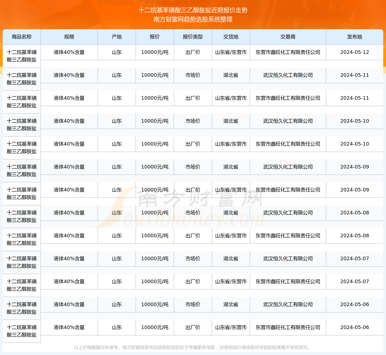The width and height of the screenshot is (386, 355).
Task: Select the 2024-05-06 date for 东营市鑫旺化工
Action: coord(355,327)
